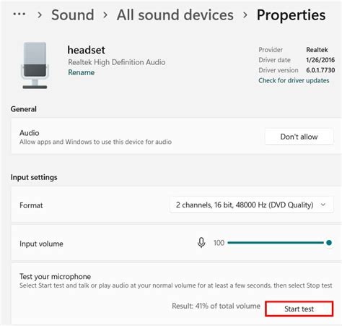Screen dimensions: 342x326
Task: Click the chevron before Properties breadcrumb
Action: tap(245, 15)
